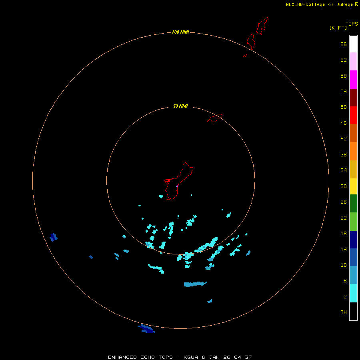Click the "50 NMI" range ring label
360x360 pixels.
[x=180, y=106]
